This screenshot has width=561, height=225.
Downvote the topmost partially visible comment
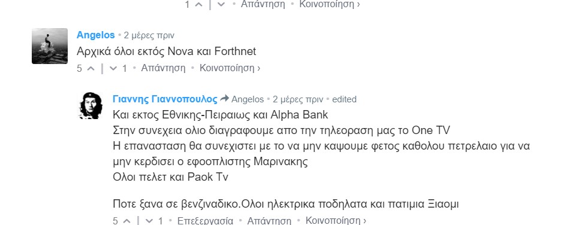[222, 5]
